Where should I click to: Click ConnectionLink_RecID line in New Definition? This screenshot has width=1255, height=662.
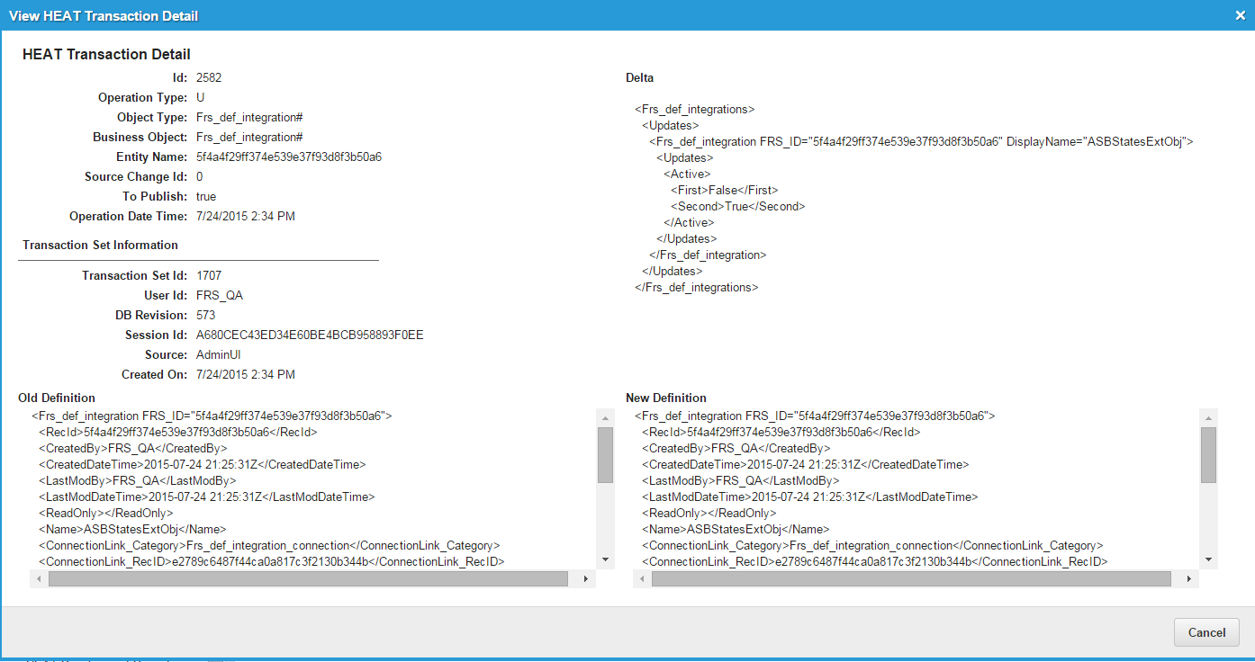(873, 562)
